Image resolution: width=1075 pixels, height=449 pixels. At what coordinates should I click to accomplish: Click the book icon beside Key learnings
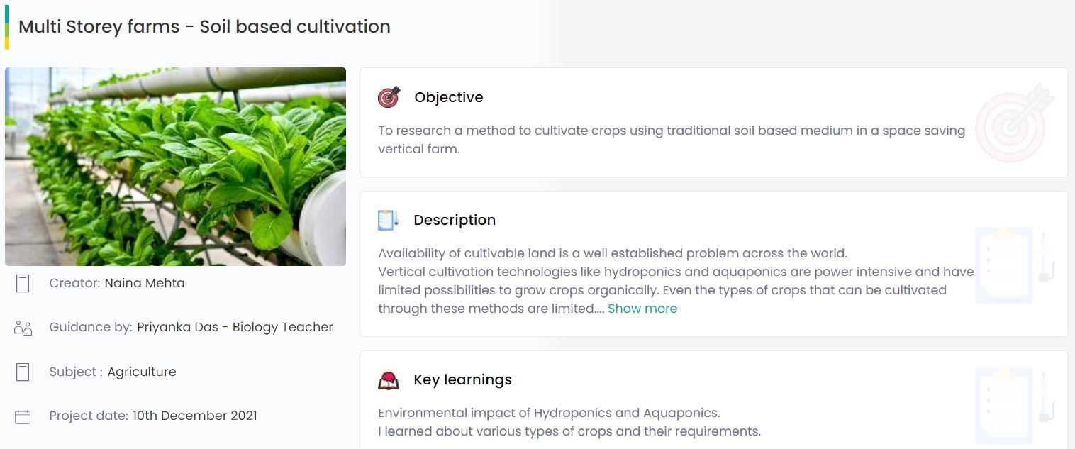(389, 380)
